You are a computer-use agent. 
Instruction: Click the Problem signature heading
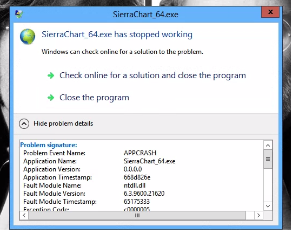tap(49, 145)
